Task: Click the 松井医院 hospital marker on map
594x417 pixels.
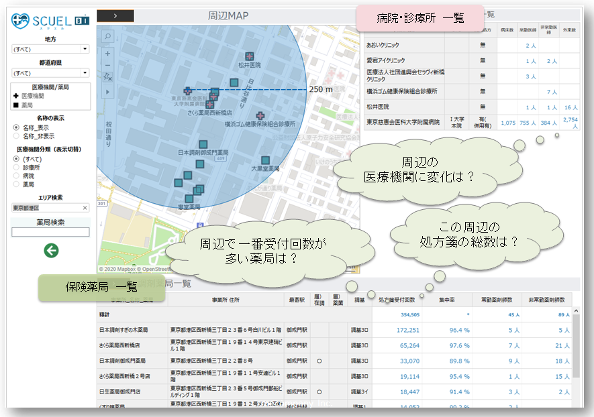Action: [x=249, y=56]
